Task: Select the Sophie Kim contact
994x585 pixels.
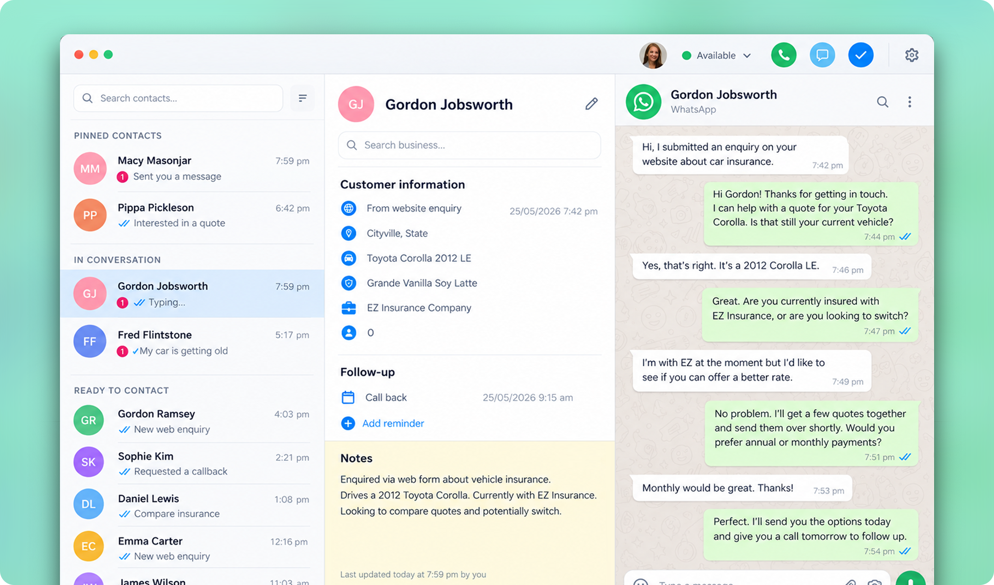Action: pyautogui.click(x=192, y=463)
